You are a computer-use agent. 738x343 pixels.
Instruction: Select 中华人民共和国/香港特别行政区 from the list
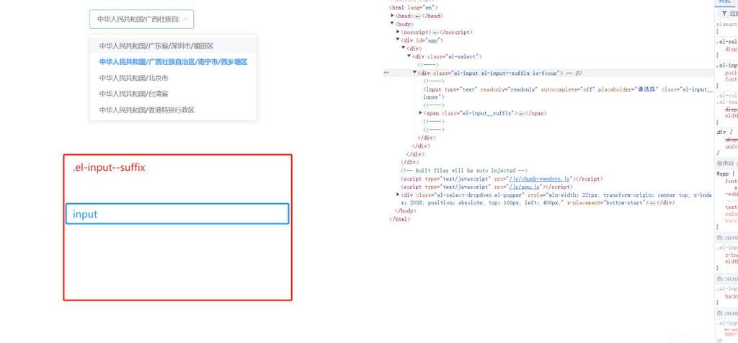coord(147,110)
